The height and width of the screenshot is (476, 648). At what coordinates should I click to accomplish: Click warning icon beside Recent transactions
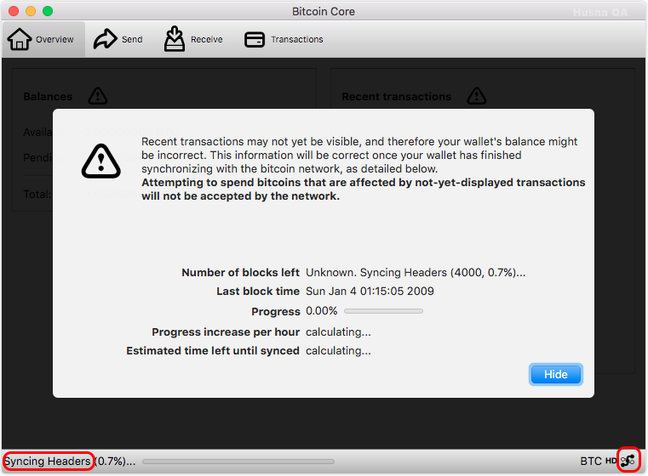pos(477,96)
